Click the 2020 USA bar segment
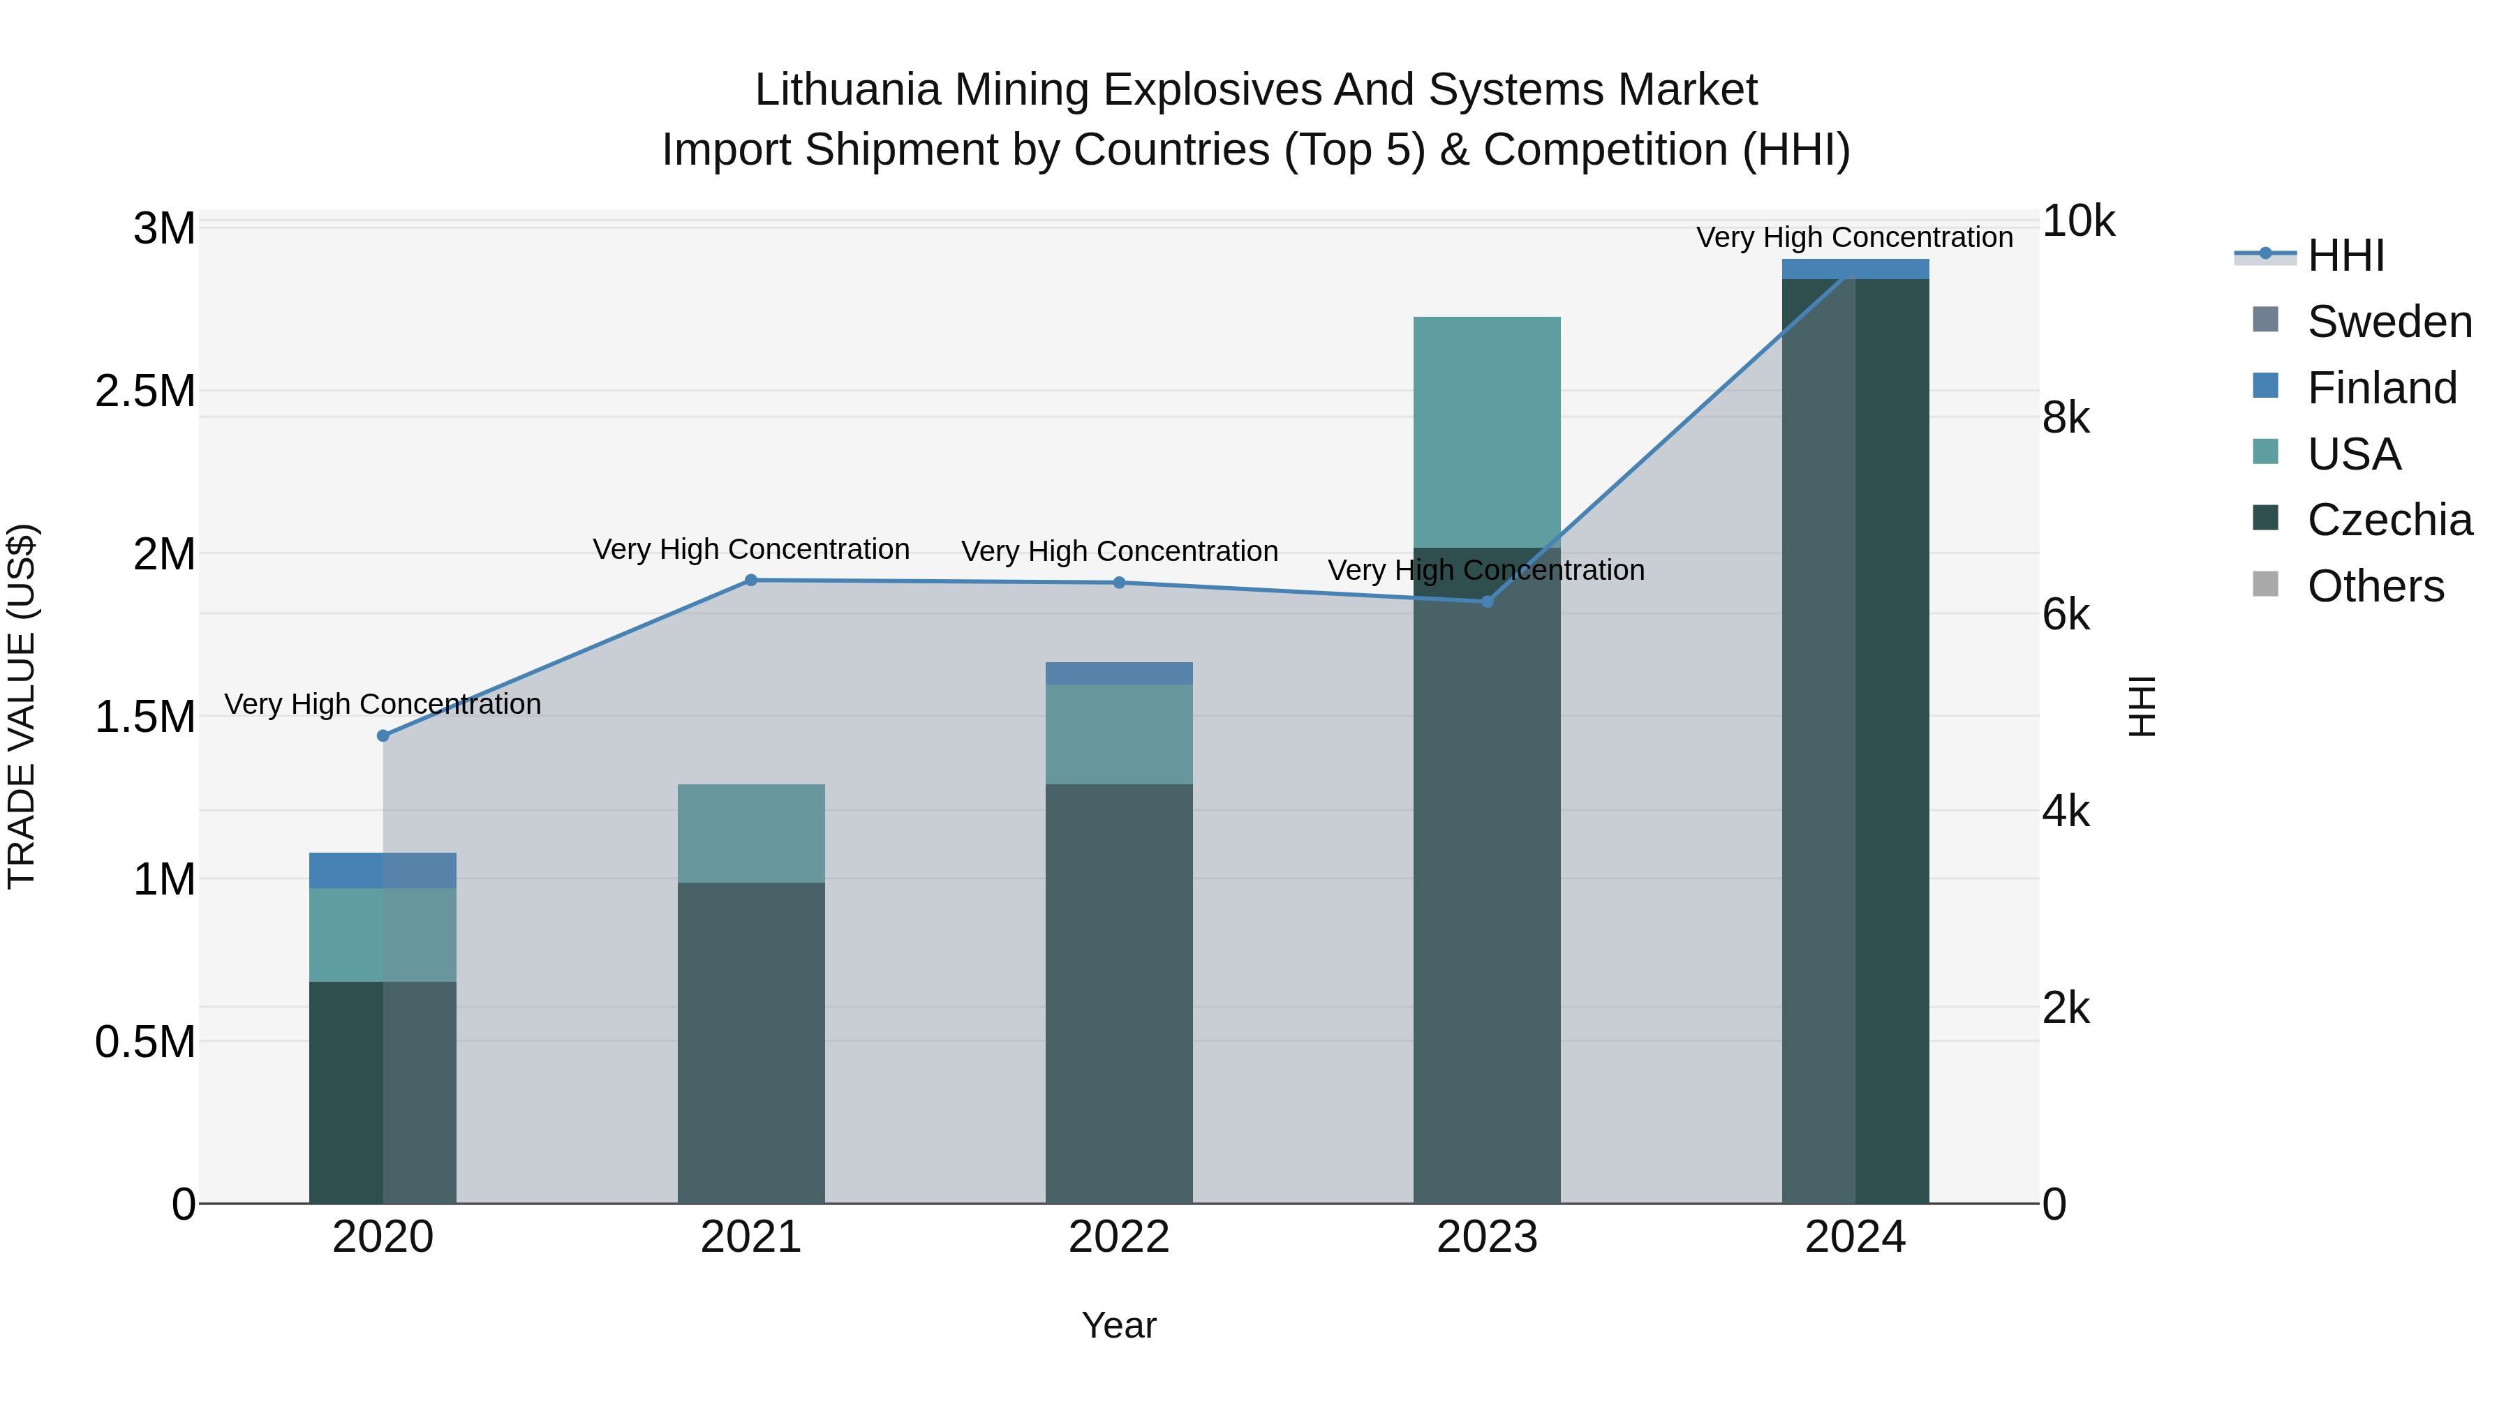 [383, 935]
